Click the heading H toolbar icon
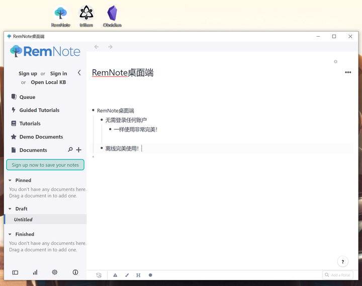The width and height of the screenshot is (362, 286). pyautogui.click(x=138, y=275)
